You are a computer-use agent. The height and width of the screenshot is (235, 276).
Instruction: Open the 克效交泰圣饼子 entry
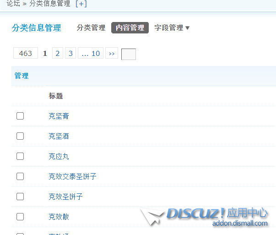click(72, 176)
